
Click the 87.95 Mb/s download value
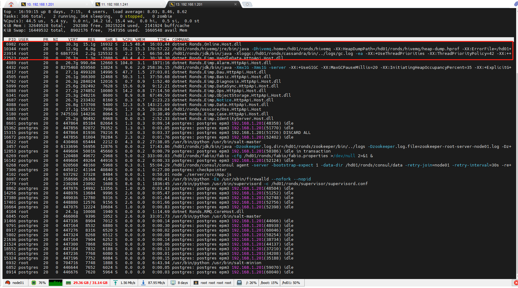coord(156,283)
